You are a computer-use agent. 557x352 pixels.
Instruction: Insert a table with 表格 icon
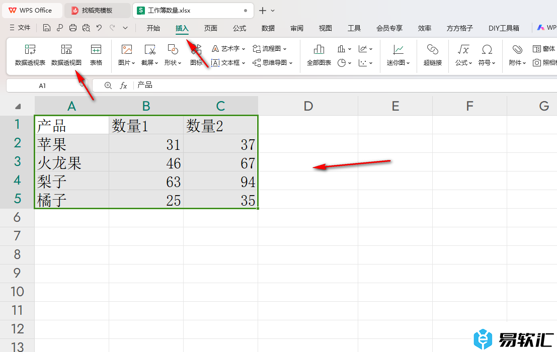pos(96,50)
